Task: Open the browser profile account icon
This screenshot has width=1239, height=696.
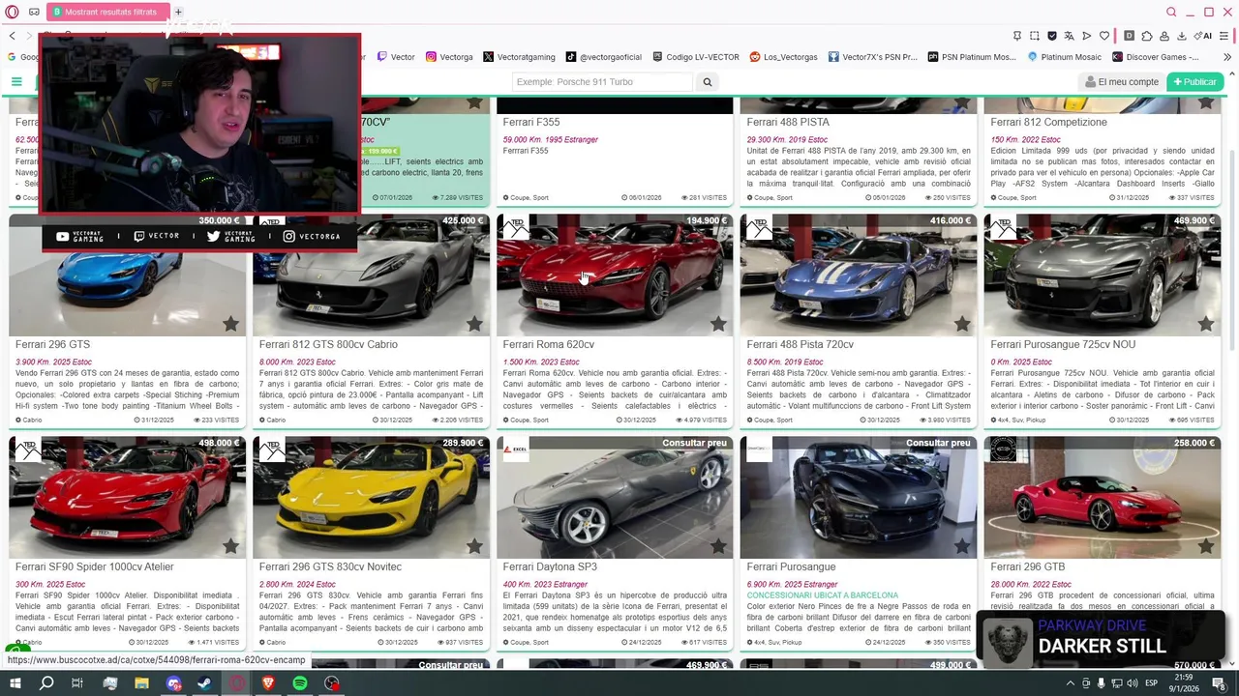Action: click(x=1164, y=36)
